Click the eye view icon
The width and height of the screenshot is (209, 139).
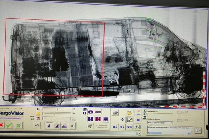(73, 126)
